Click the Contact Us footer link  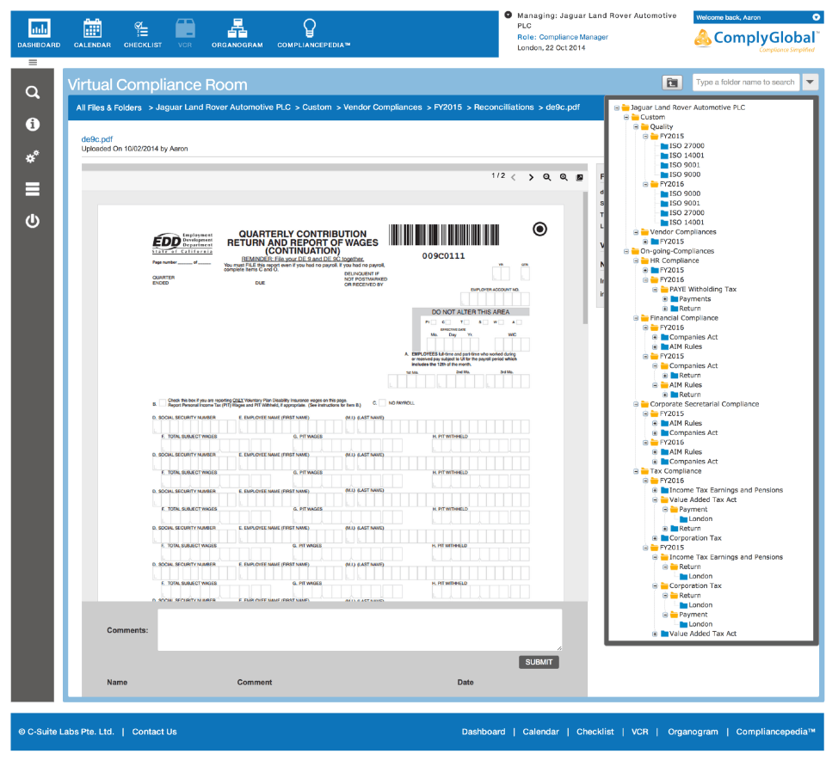pos(154,732)
